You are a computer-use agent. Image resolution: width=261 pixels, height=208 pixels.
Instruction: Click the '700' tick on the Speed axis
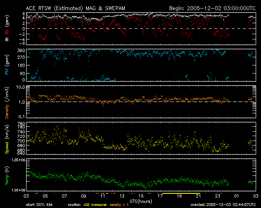click(21, 141)
